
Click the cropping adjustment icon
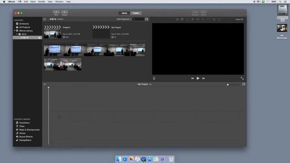point(188,19)
